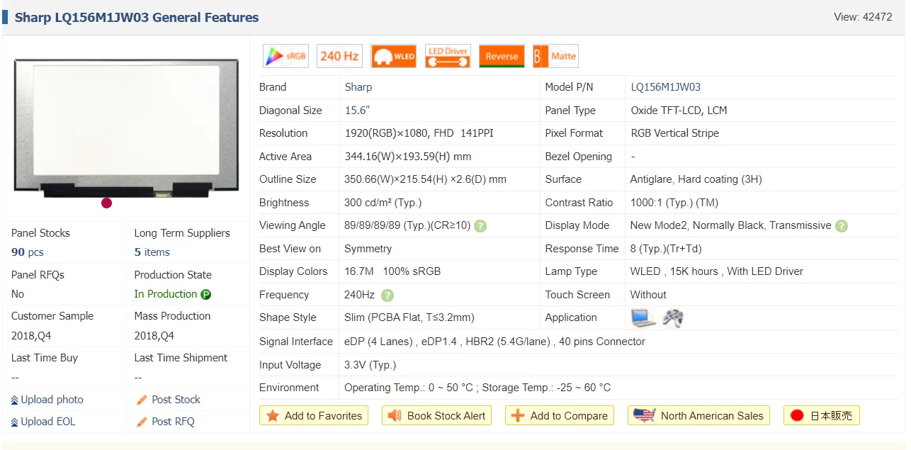Click help icon next to 240Hz frequency
The height and width of the screenshot is (450, 911).
[387, 296]
